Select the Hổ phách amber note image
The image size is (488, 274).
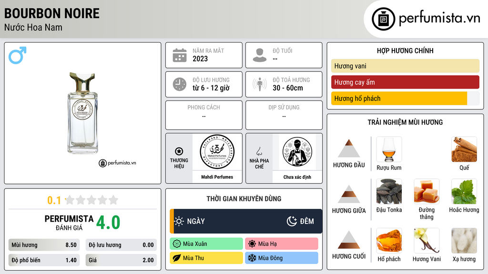point(389,241)
